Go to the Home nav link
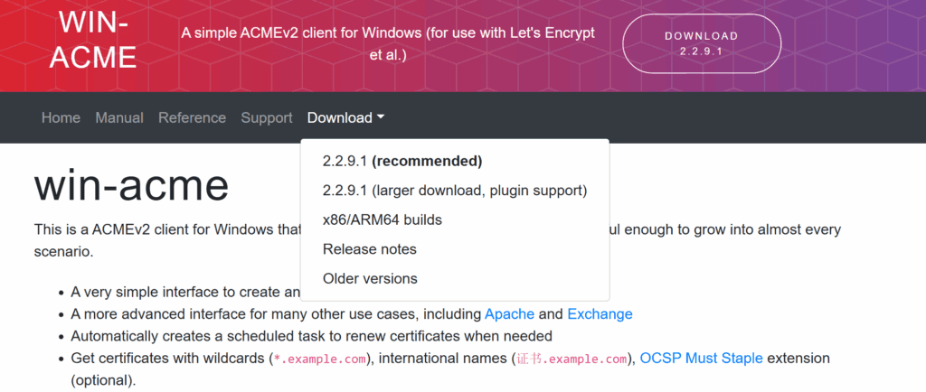 click(x=61, y=117)
